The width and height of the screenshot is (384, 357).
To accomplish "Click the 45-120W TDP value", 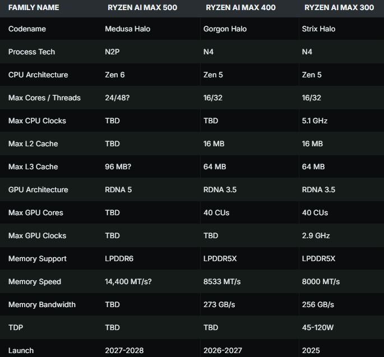I will pyautogui.click(x=318, y=328).
